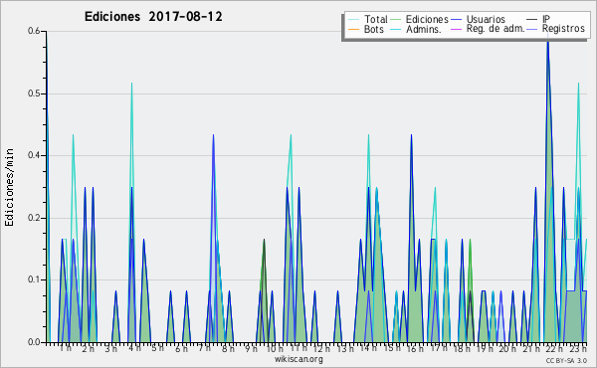Click the y-axis label '0.2'
The width and height of the screenshot is (597, 368).
click(x=34, y=218)
